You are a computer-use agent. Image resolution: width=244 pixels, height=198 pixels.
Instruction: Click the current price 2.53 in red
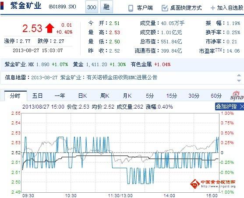point(32,28)
